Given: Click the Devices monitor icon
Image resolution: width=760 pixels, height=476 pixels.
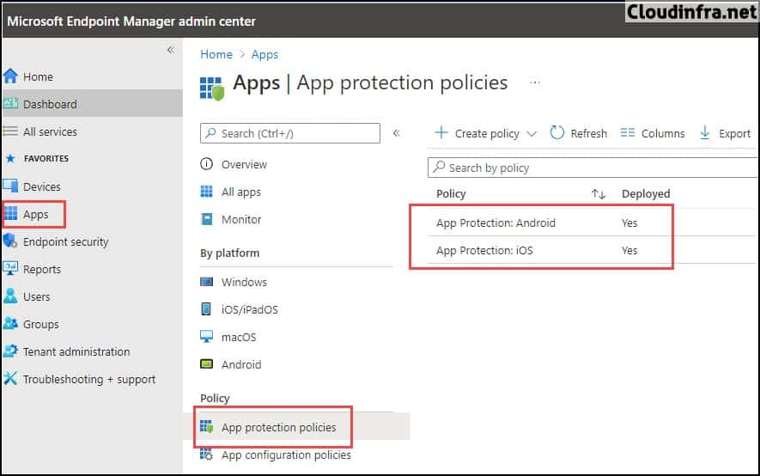Looking at the screenshot, I should pyautogui.click(x=10, y=186).
